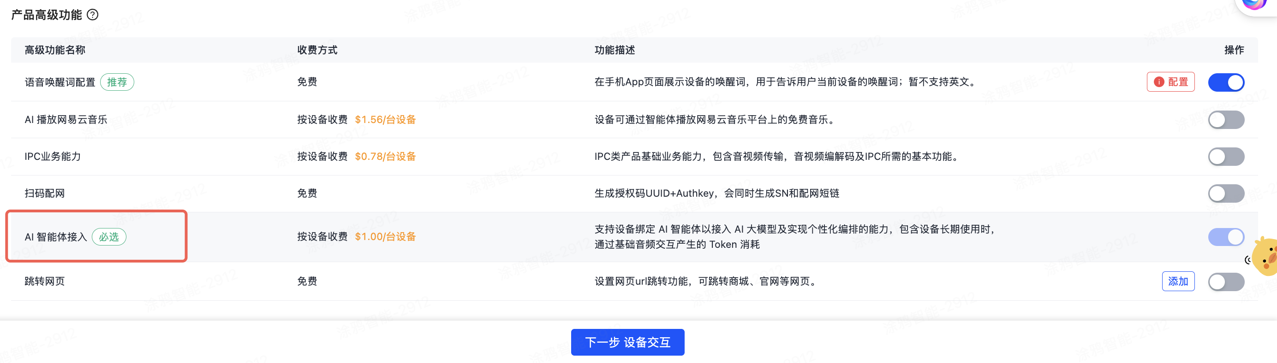Click 免费 in the 扫码配网 row
This screenshot has width=1277, height=363.
pyautogui.click(x=307, y=193)
